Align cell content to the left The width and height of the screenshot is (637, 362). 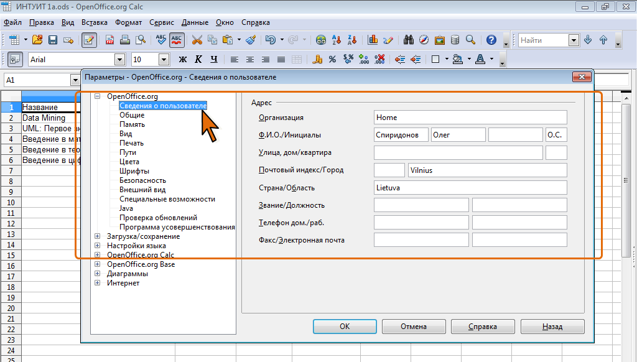click(235, 59)
